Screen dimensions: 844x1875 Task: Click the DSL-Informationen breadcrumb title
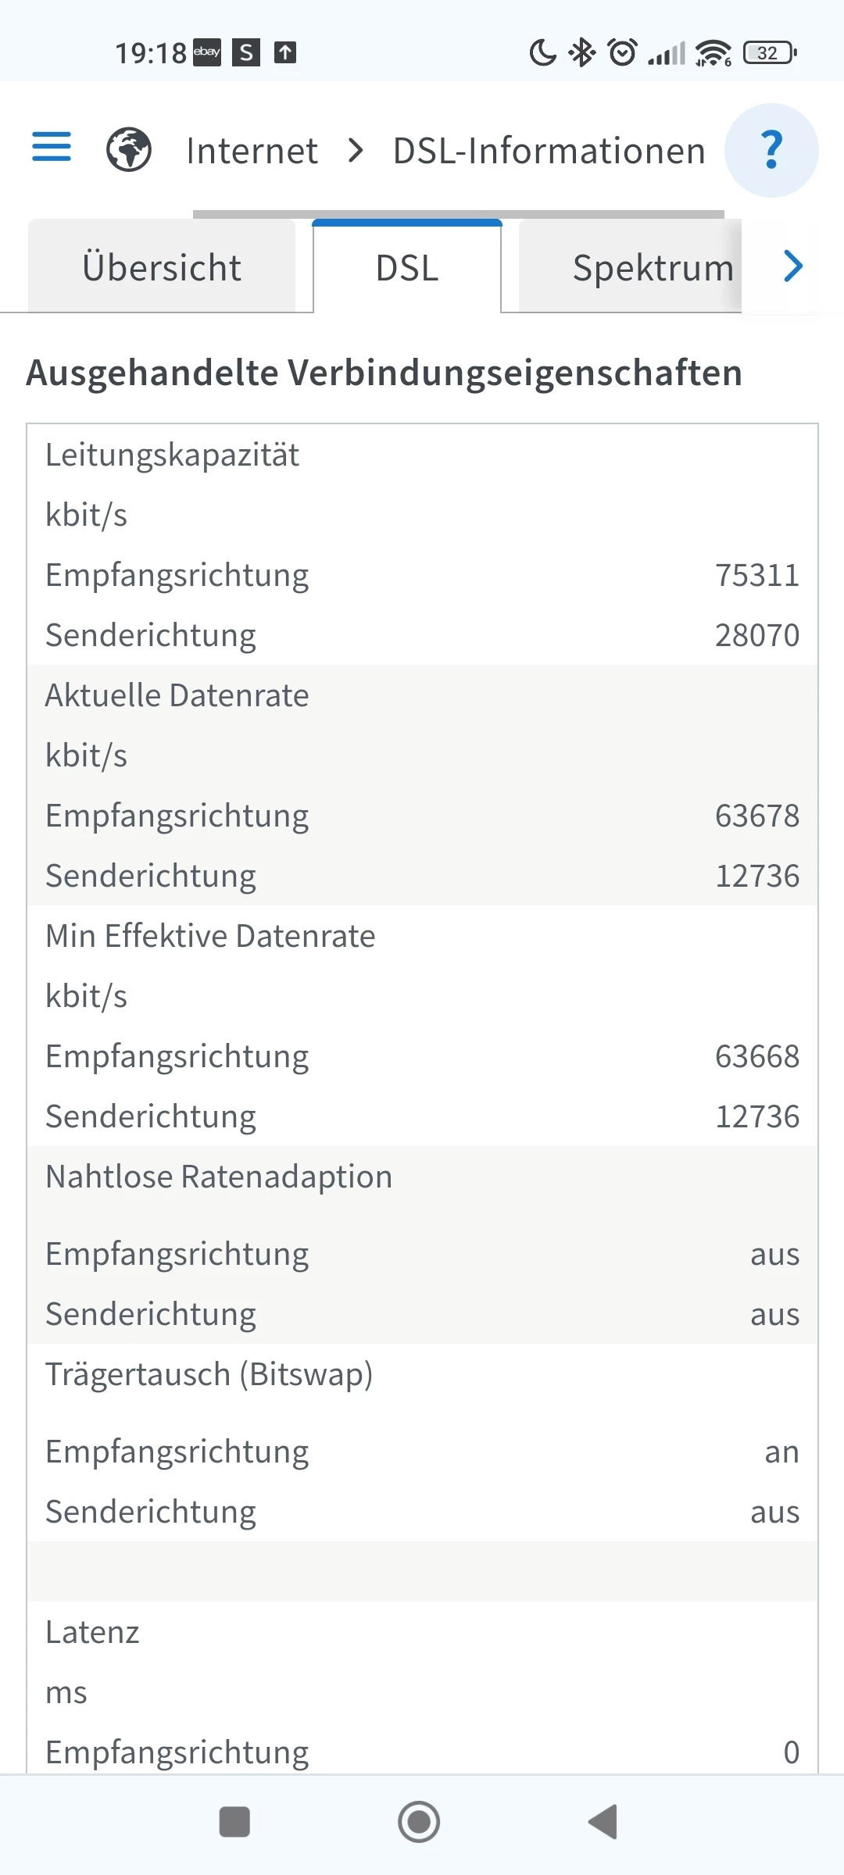[x=549, y=150]
